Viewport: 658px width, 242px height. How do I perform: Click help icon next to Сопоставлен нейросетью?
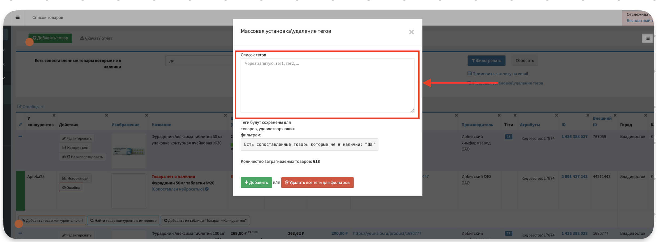coord(207,189)
